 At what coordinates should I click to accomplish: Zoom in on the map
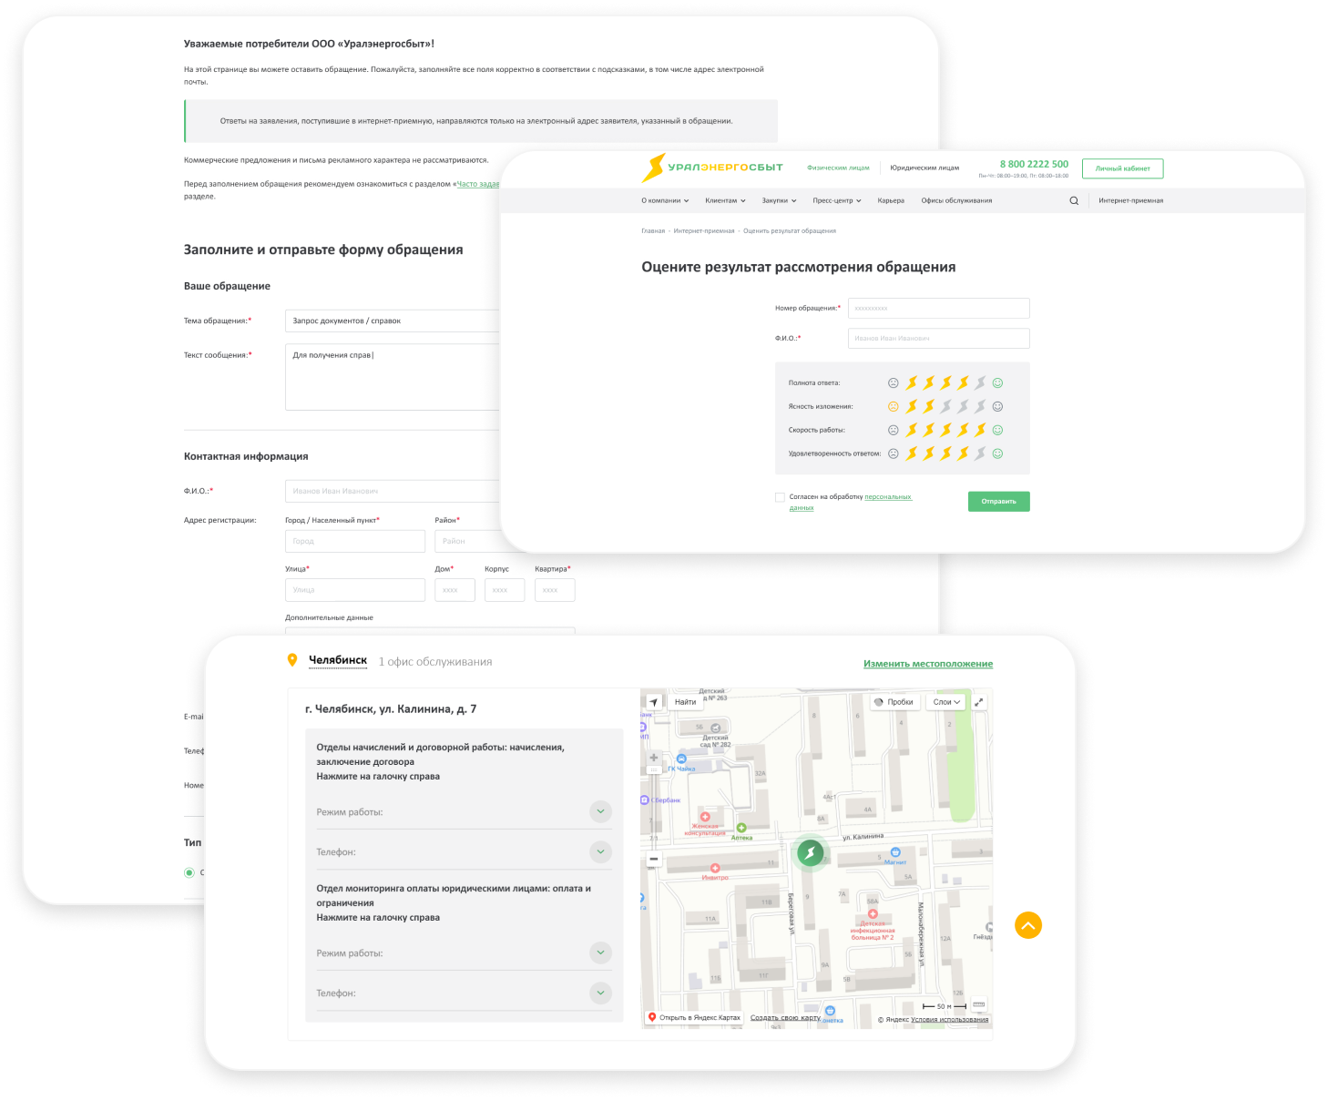point(653,758)
